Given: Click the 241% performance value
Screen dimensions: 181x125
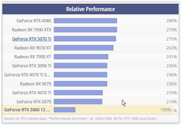Looking at the screenshot, I should (x=171, y=57).
